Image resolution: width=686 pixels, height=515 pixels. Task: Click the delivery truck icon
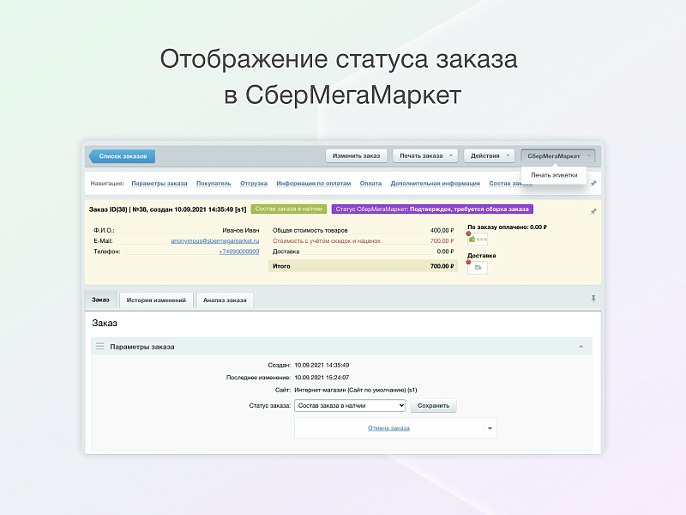[x=478, y=268]
